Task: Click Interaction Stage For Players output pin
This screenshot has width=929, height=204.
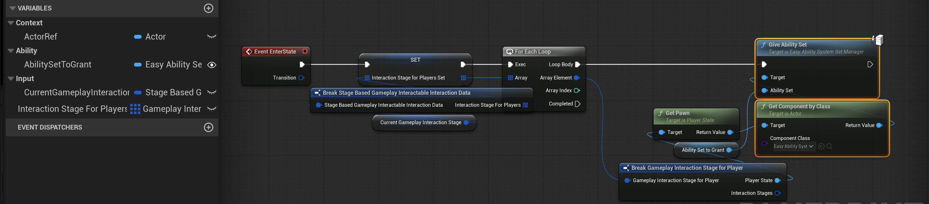Action: pos(525,105)
